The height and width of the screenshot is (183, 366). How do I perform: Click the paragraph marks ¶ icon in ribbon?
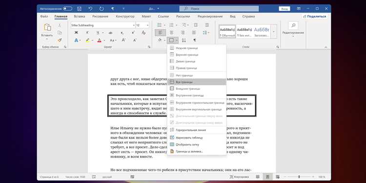click(x=195, y=40)
